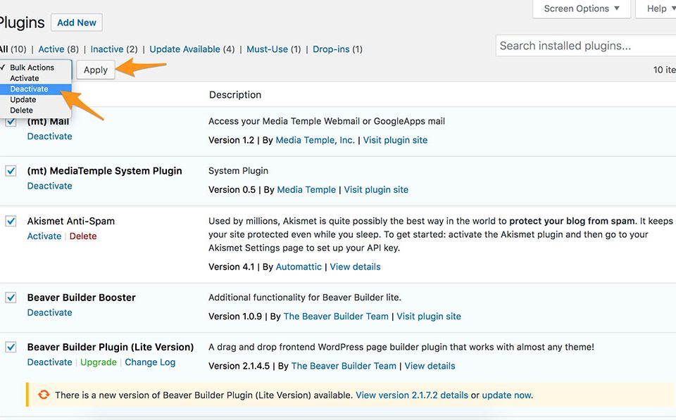Visit the plugin site for (mt) Mail
Screen dimensions: 676x420
(x=395, y=140)
